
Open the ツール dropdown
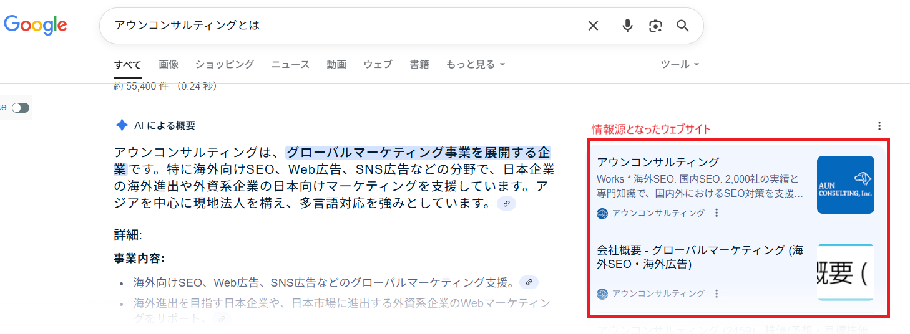[680, 64]
